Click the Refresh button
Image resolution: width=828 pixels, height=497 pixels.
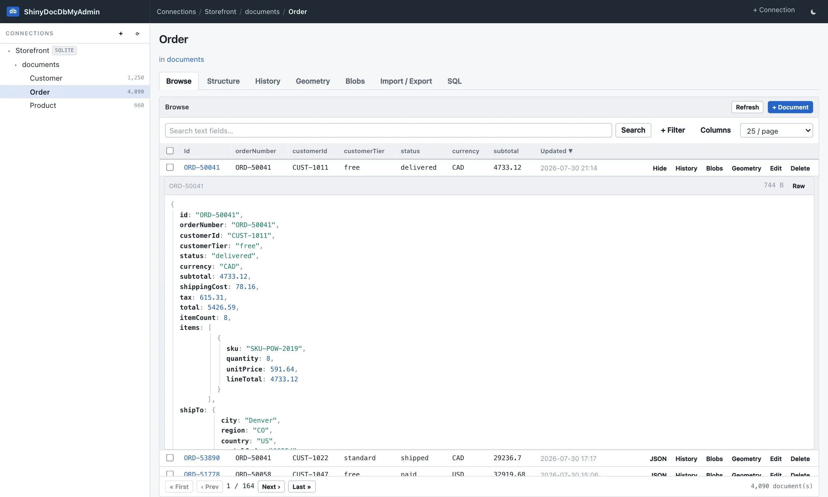[747, 107]
